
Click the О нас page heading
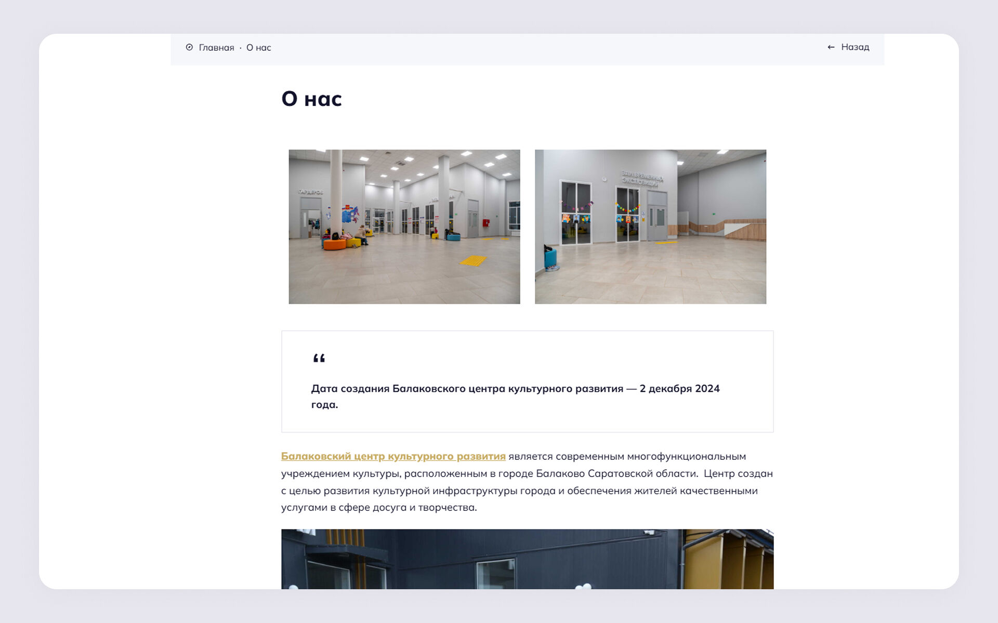coord(311,99)
